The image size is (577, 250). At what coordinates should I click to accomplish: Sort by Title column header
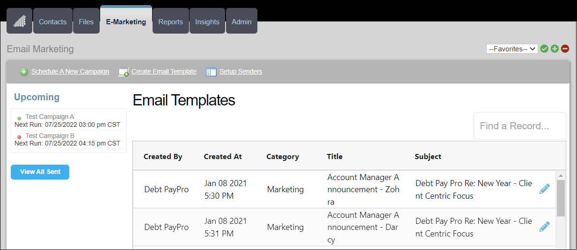(335, 157)
